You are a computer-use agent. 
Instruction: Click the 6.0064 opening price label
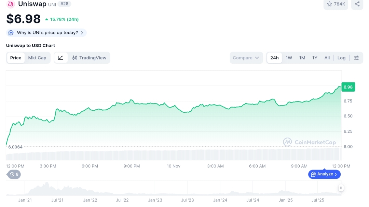tap(15, 147)
